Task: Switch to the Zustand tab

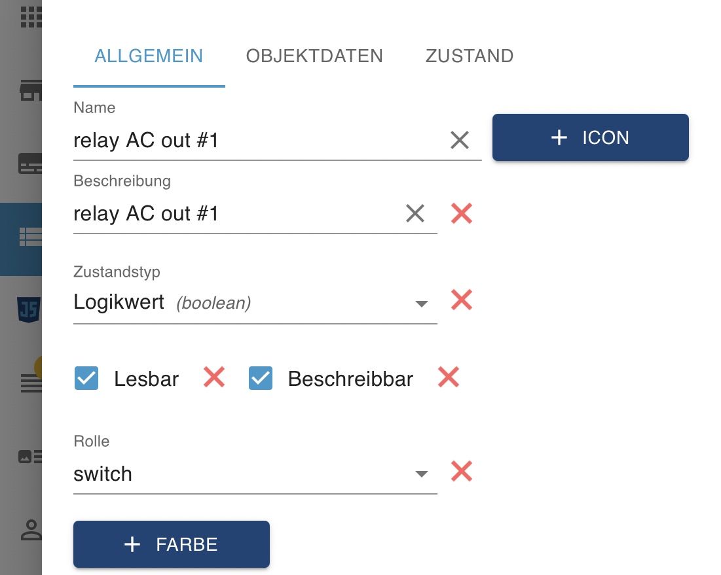Action: [470, 56]
